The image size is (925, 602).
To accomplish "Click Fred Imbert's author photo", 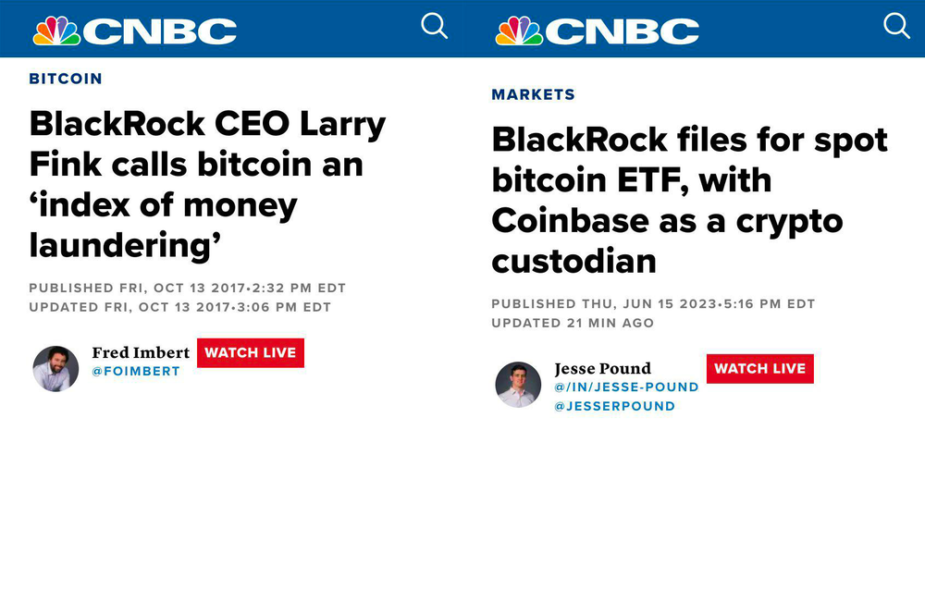I will (55, 368).
